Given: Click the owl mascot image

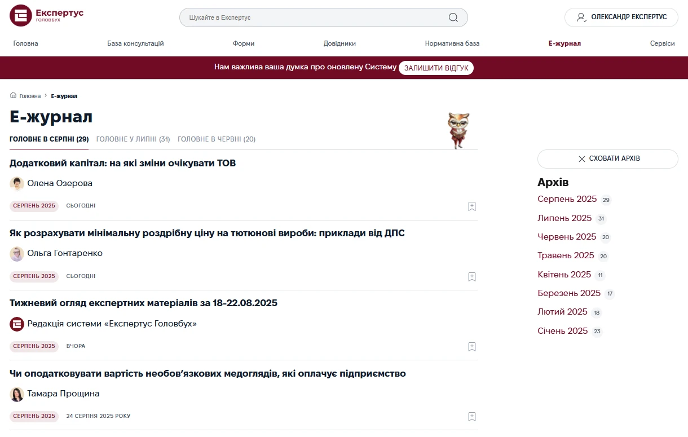Looking at the screenshot, I should (x=459, y=129).
